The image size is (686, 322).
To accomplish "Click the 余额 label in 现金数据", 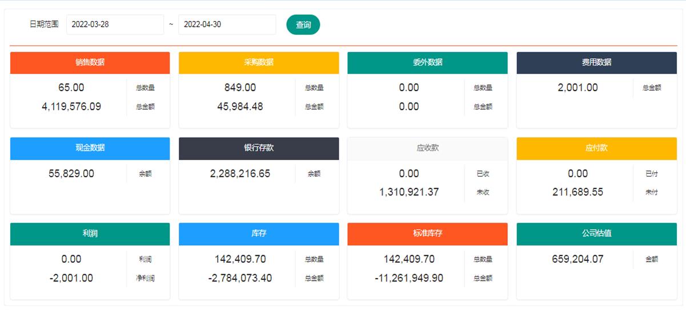I will point(145,174).
